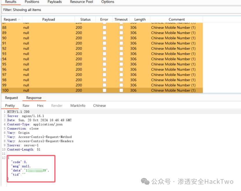Sort by the Timeout column header
241x191 pixels.
(121, 19)
